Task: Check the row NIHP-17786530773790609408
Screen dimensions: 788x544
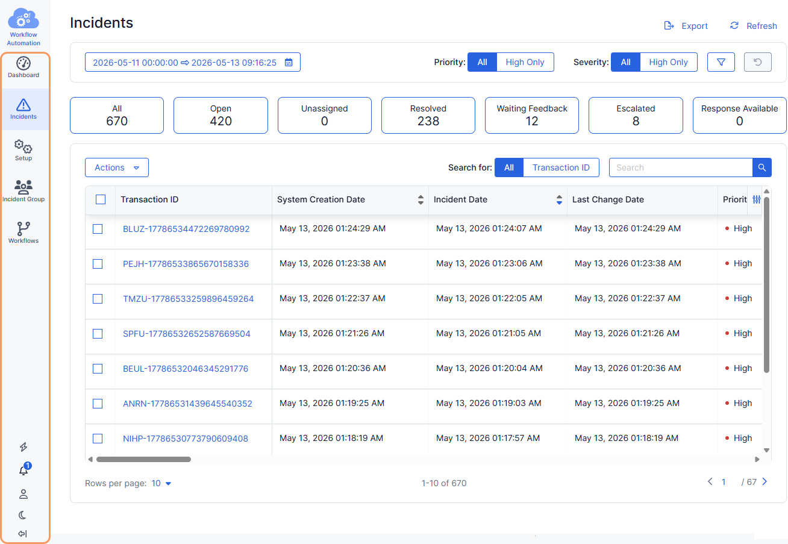Action: coord(98,439)
